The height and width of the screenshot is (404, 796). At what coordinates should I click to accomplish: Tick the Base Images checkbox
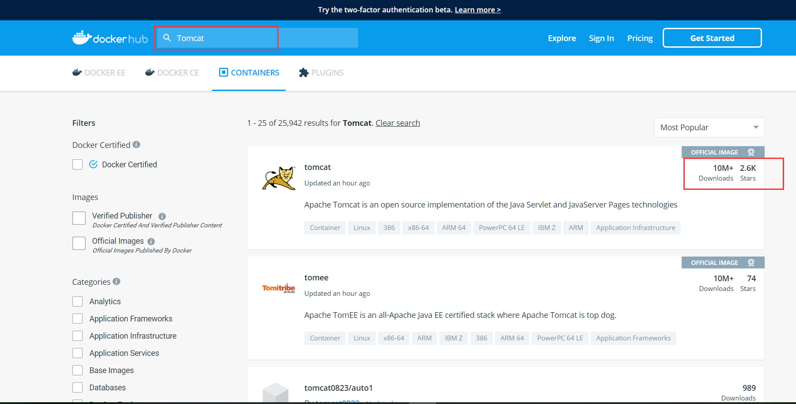(78, 370)
